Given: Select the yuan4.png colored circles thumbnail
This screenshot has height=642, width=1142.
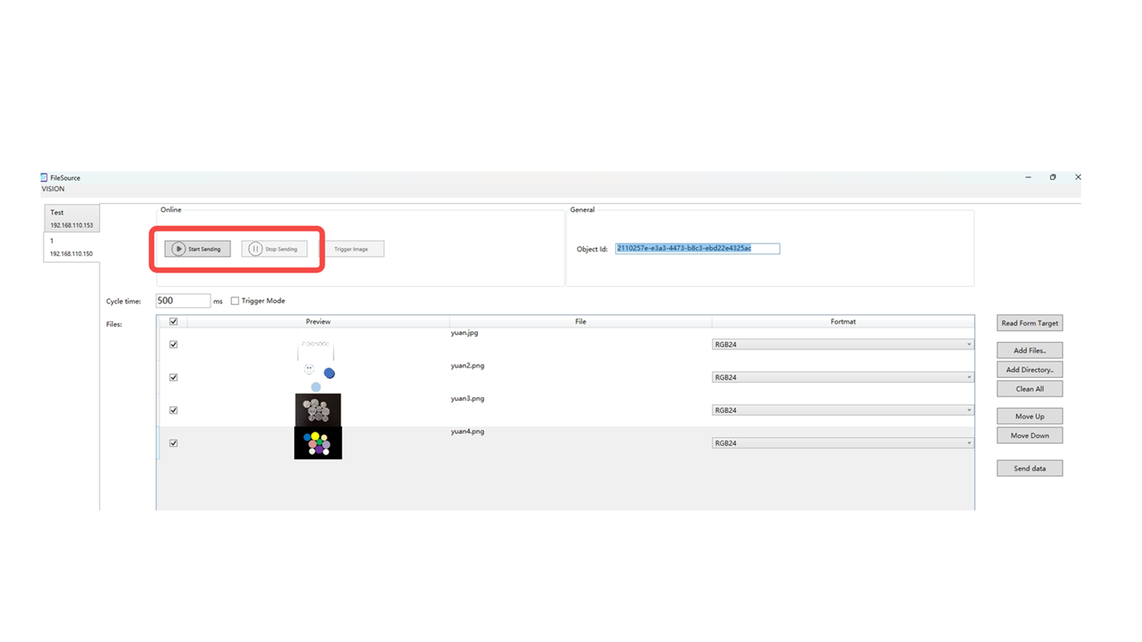Looking at the screenshot, I should click(318, 443).
